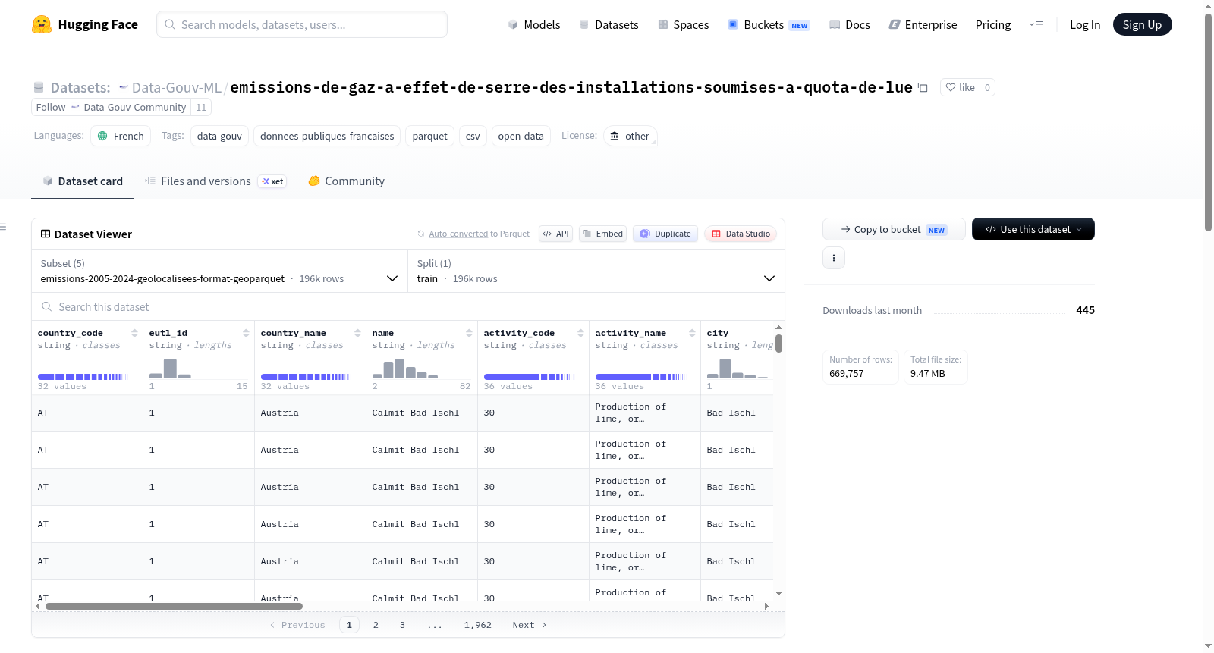Sort the country_name column
Image resolution: width=1214 pixels, height=653 pixels.
coord(357,333)
